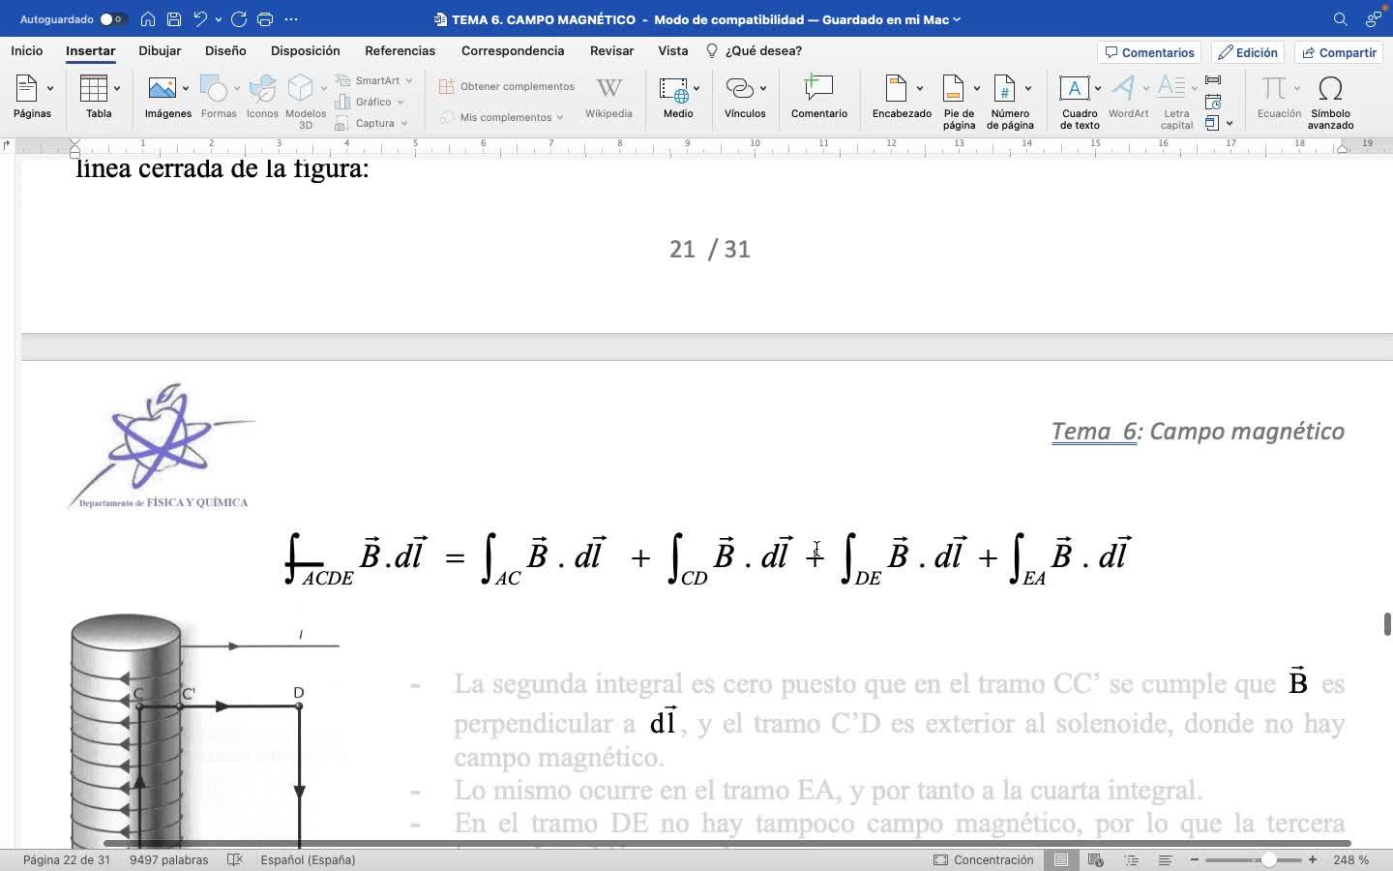
Task: Insert a Modelos 3D object
Action: (301, 88)
